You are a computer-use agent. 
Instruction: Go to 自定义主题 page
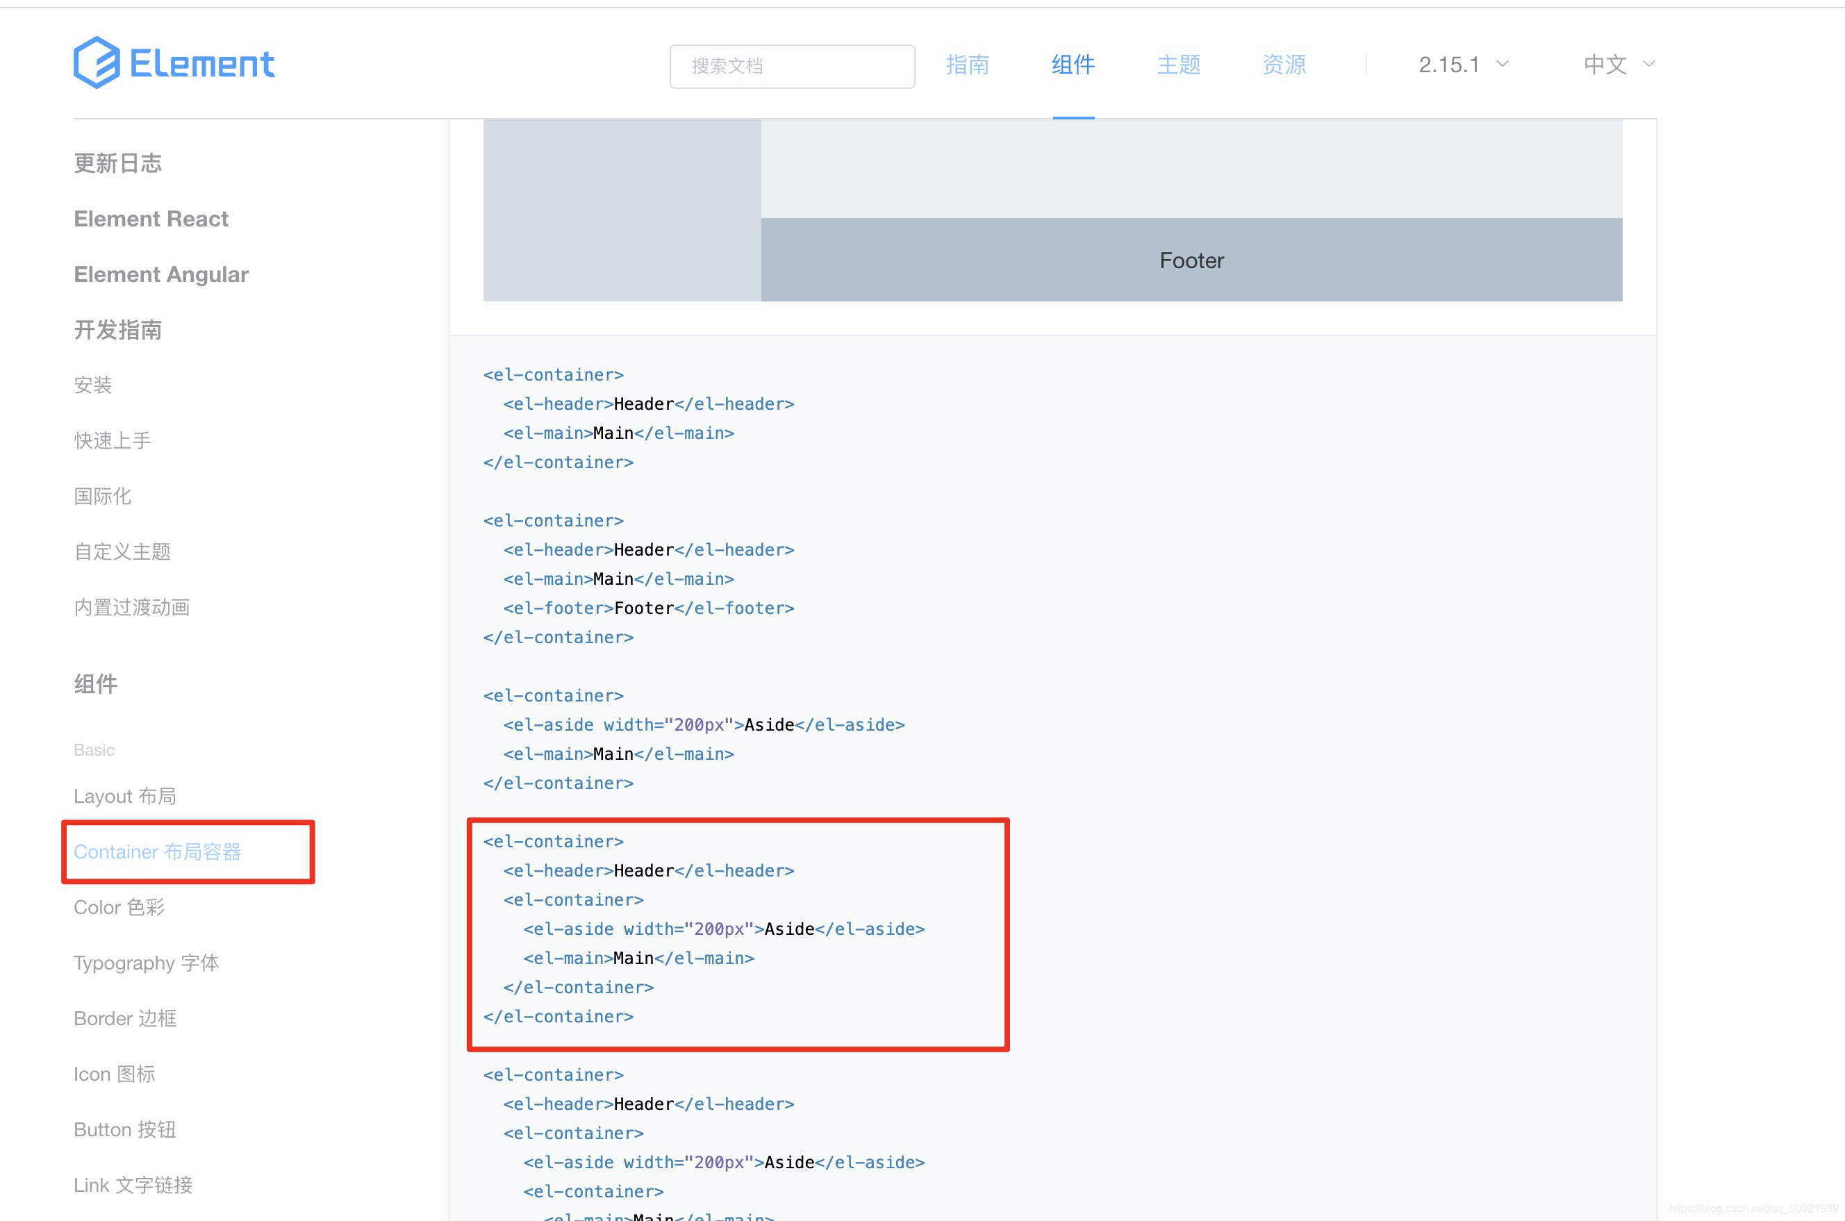coord(122,551)
